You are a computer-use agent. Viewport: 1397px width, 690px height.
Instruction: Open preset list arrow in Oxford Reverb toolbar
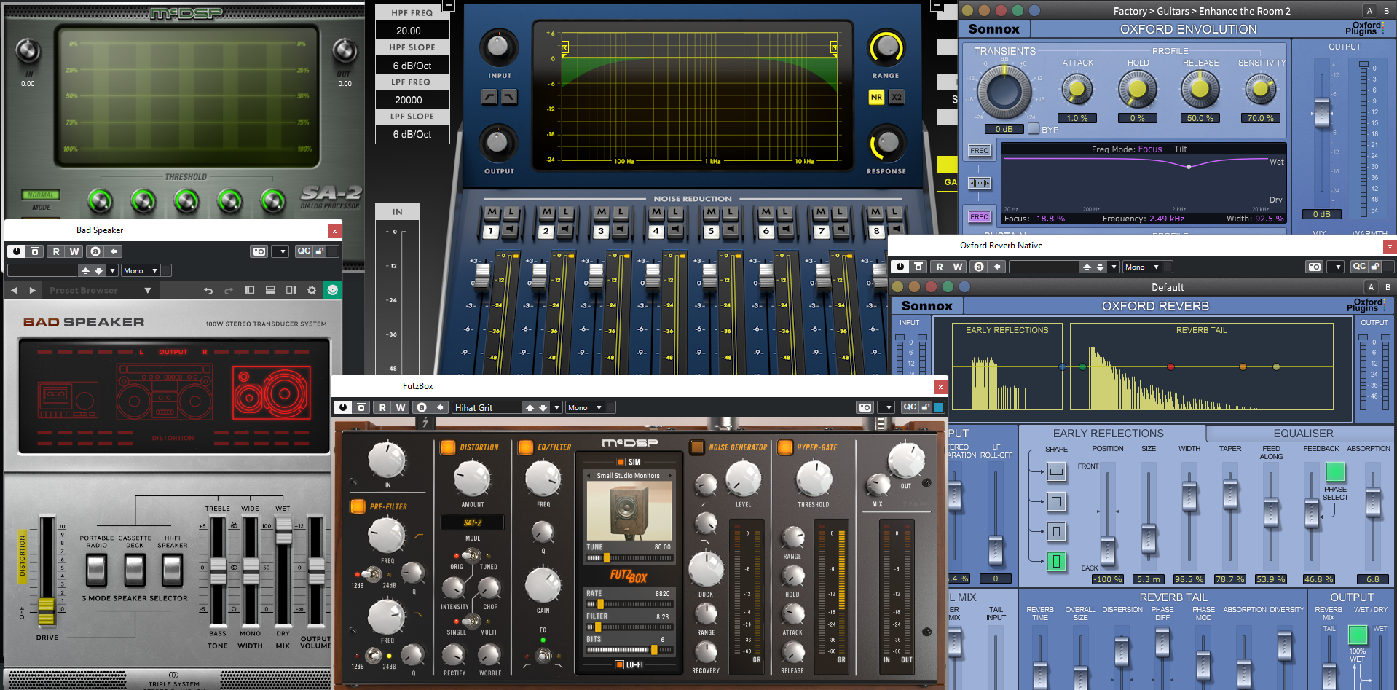pos(1113,267)
